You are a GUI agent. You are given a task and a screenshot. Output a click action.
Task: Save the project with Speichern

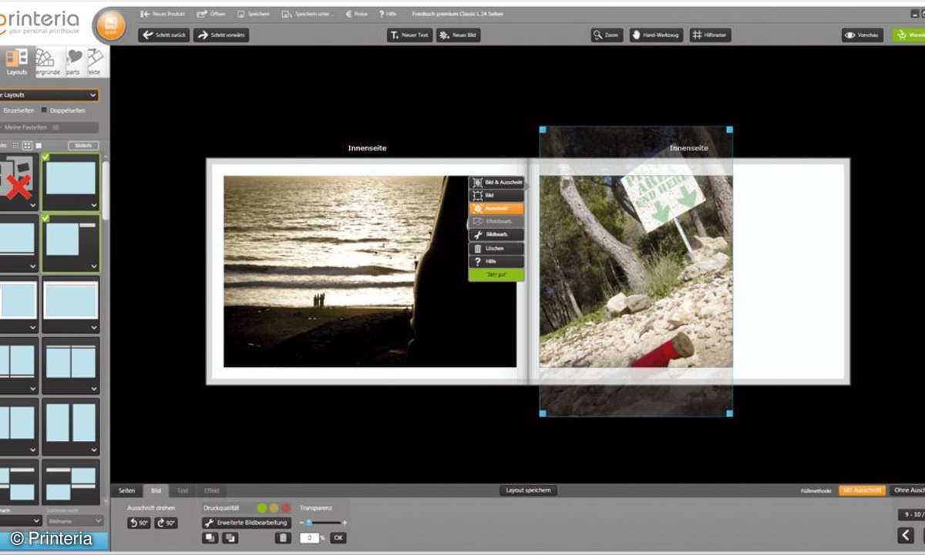pos(253,14)
